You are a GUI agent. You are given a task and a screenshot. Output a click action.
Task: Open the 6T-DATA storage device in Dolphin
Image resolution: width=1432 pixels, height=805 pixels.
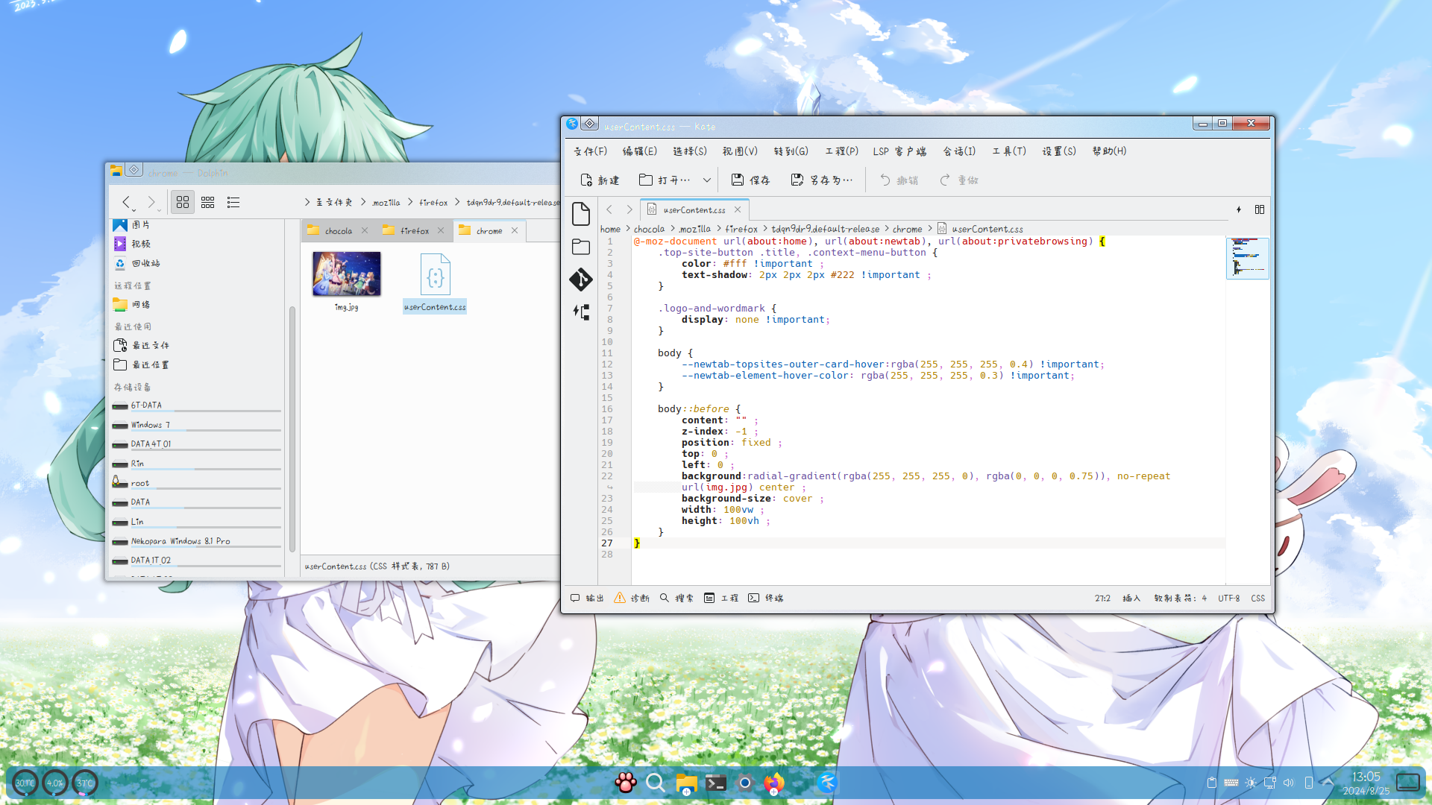point(196,405)
